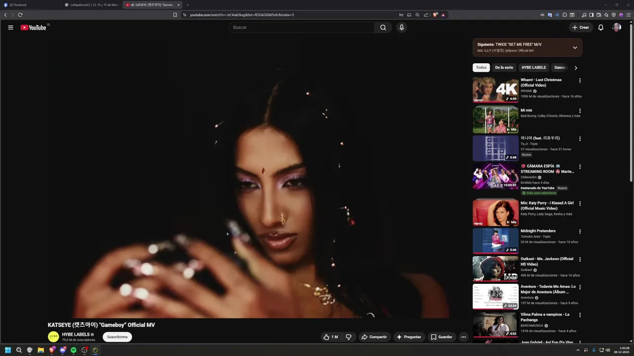The width and height of the screenshot is (634, 356).
Task: Open the browser sidebar panel icon
Action: [x=591, y=15]
